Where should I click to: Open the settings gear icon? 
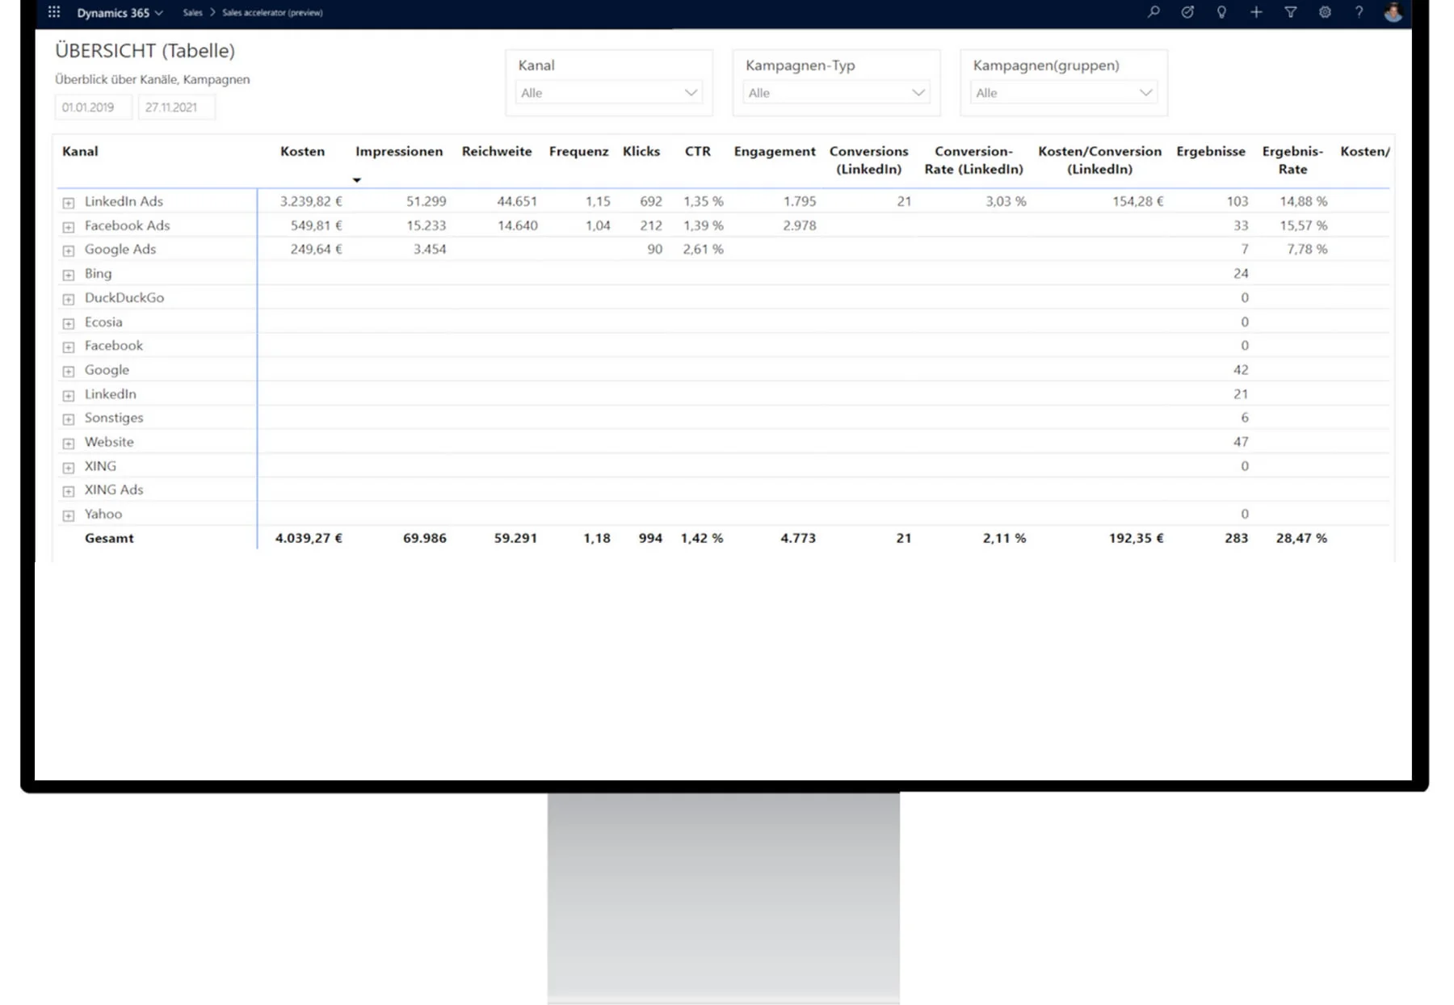(1325, 12)
